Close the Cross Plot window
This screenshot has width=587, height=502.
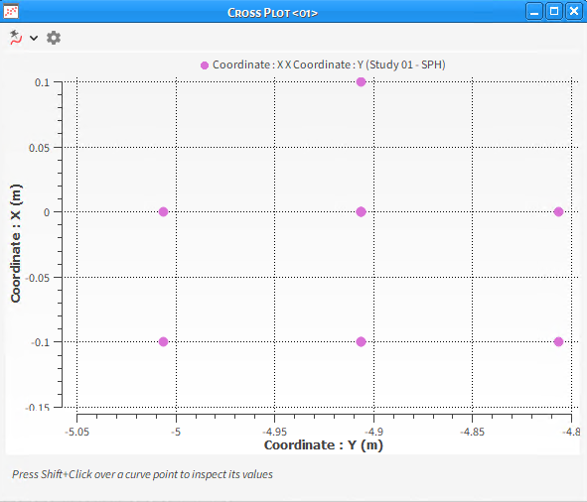(x=573, y=12)
